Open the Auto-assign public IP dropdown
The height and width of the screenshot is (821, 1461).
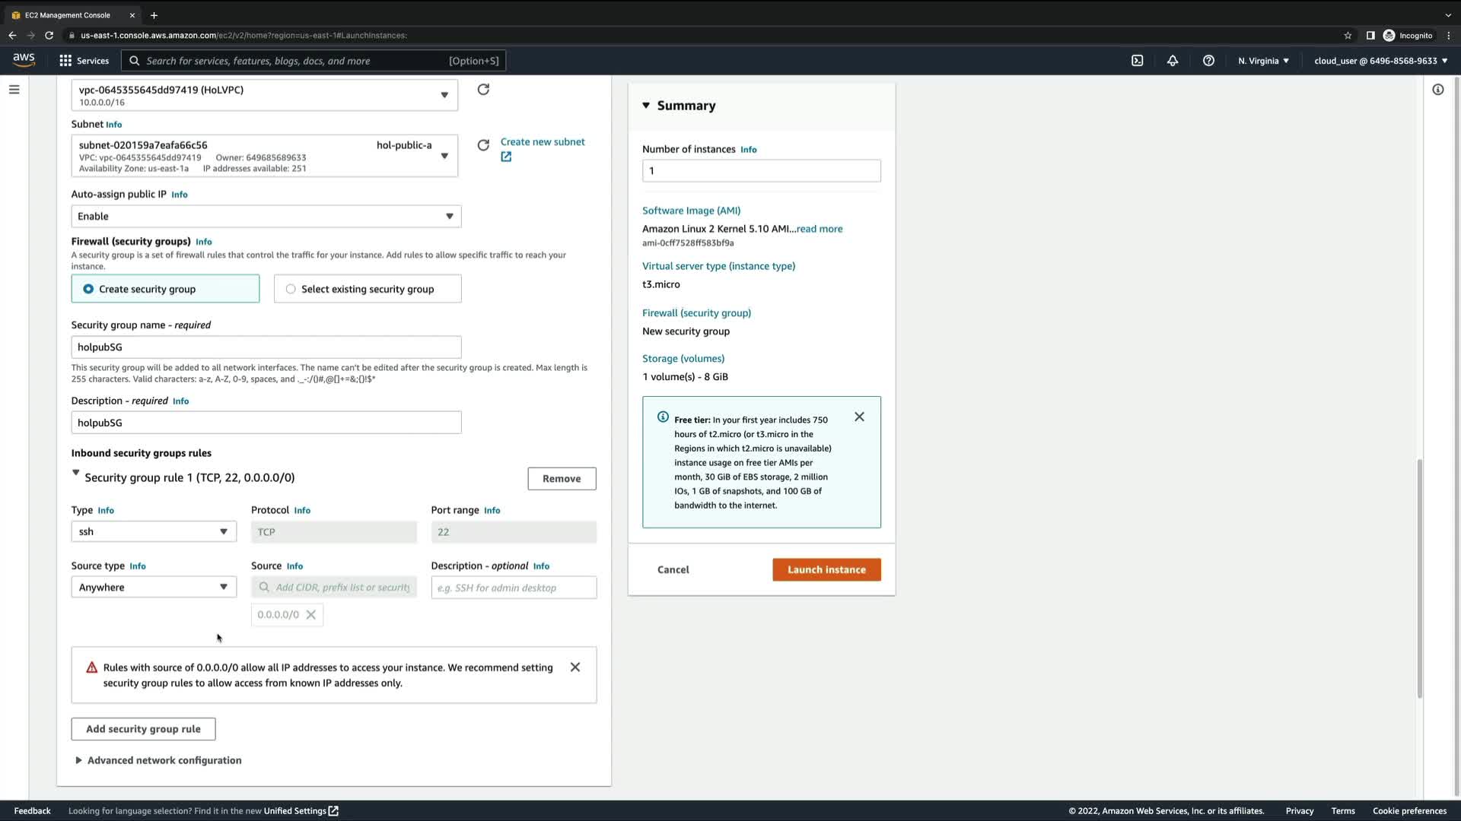coord(266,217)
